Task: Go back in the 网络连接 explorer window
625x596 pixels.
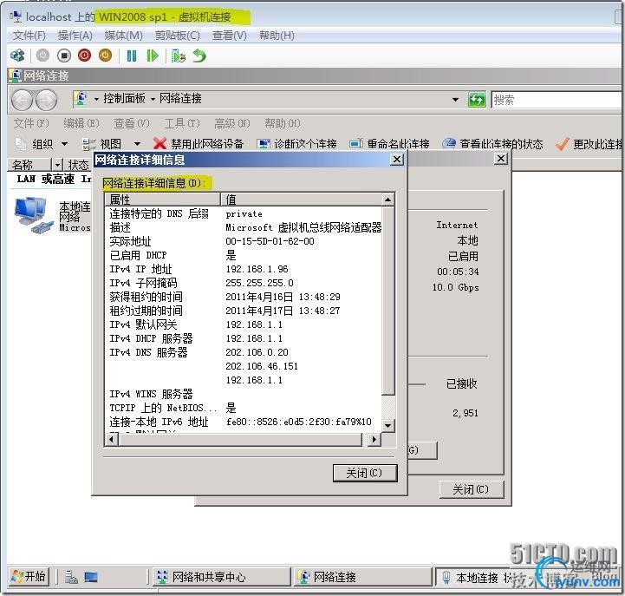Action: [x=22, y=100]
